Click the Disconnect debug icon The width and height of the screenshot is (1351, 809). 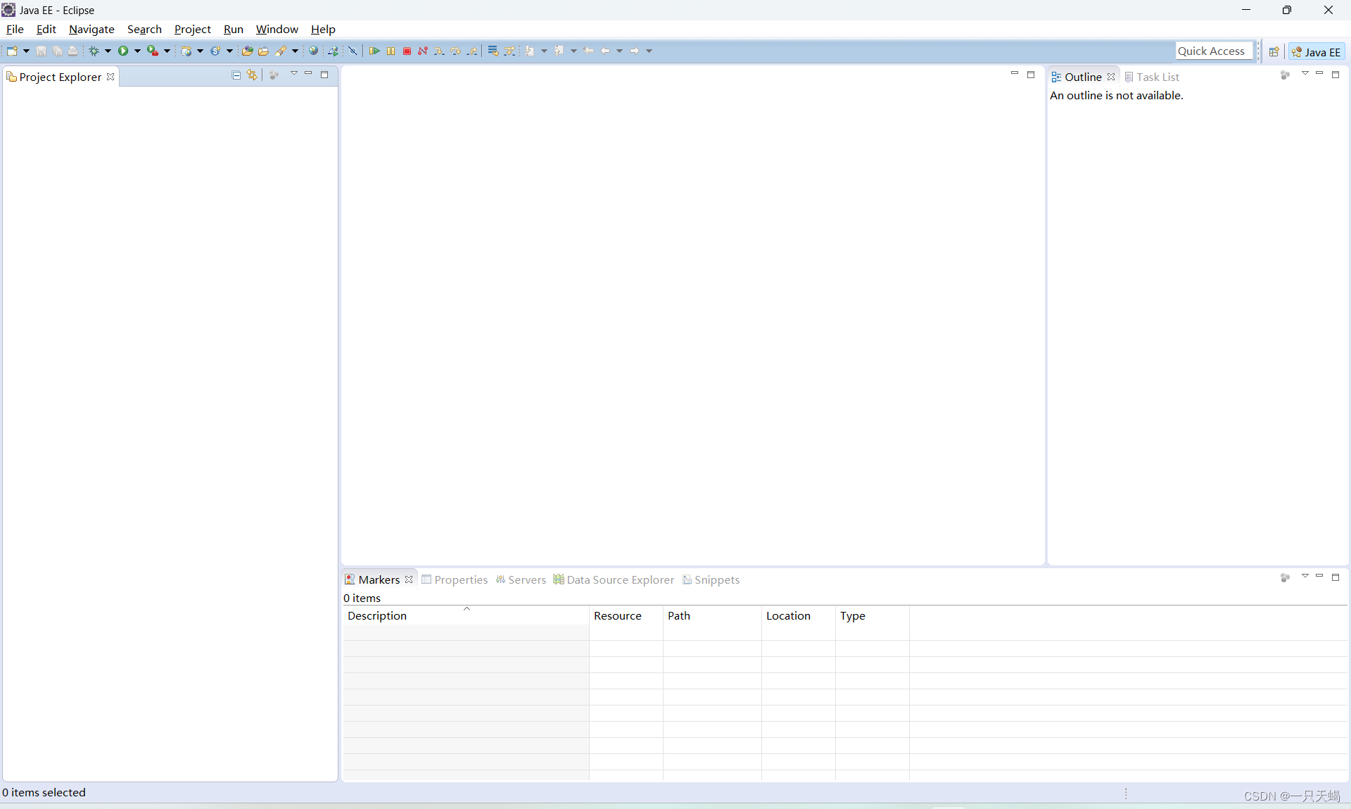[423, 51]
